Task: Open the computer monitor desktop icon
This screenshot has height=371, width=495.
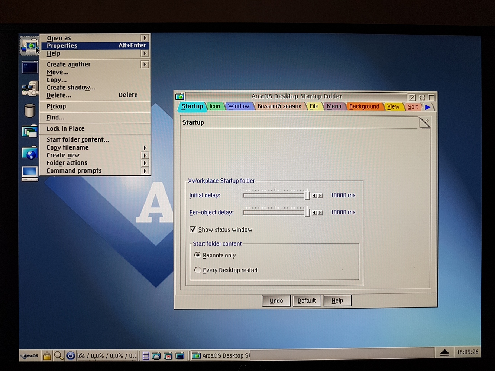Action: pyautogui.click(x=30, y=173)
